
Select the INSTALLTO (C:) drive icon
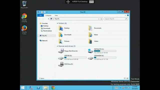[x=90, y=51]
